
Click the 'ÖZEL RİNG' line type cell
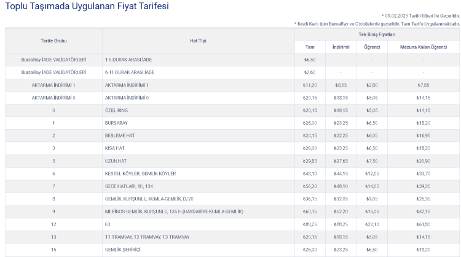click(x=117, y=110)
